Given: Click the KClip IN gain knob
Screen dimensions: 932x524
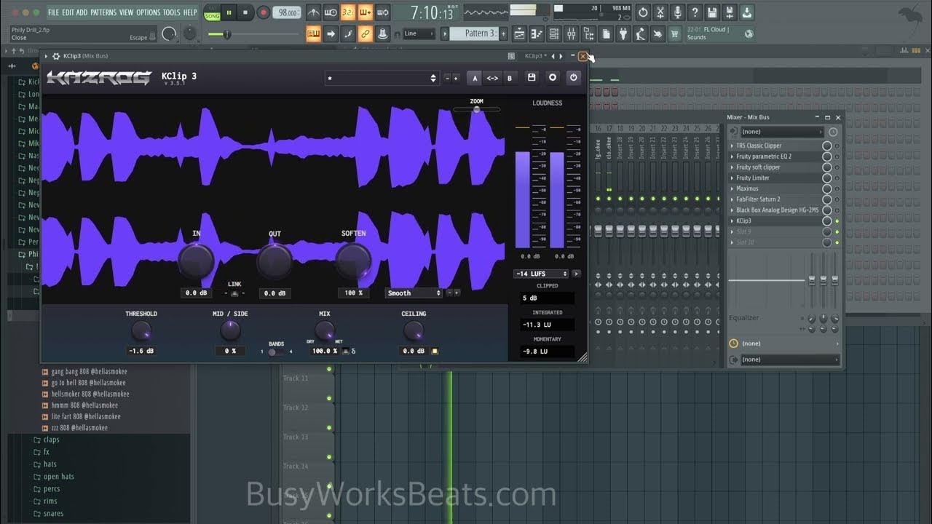Looking at the screenshot, I should pos(197,261).
